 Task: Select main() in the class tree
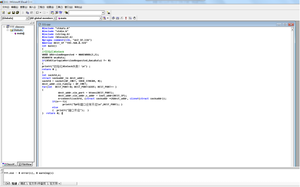click(x=20, y=33)
